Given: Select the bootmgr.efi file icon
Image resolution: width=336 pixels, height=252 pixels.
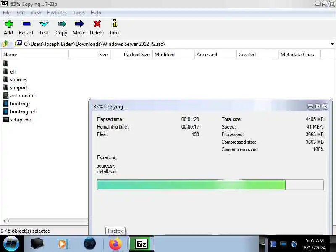Looking at the screenshot, I should click(x=6, y=111).
